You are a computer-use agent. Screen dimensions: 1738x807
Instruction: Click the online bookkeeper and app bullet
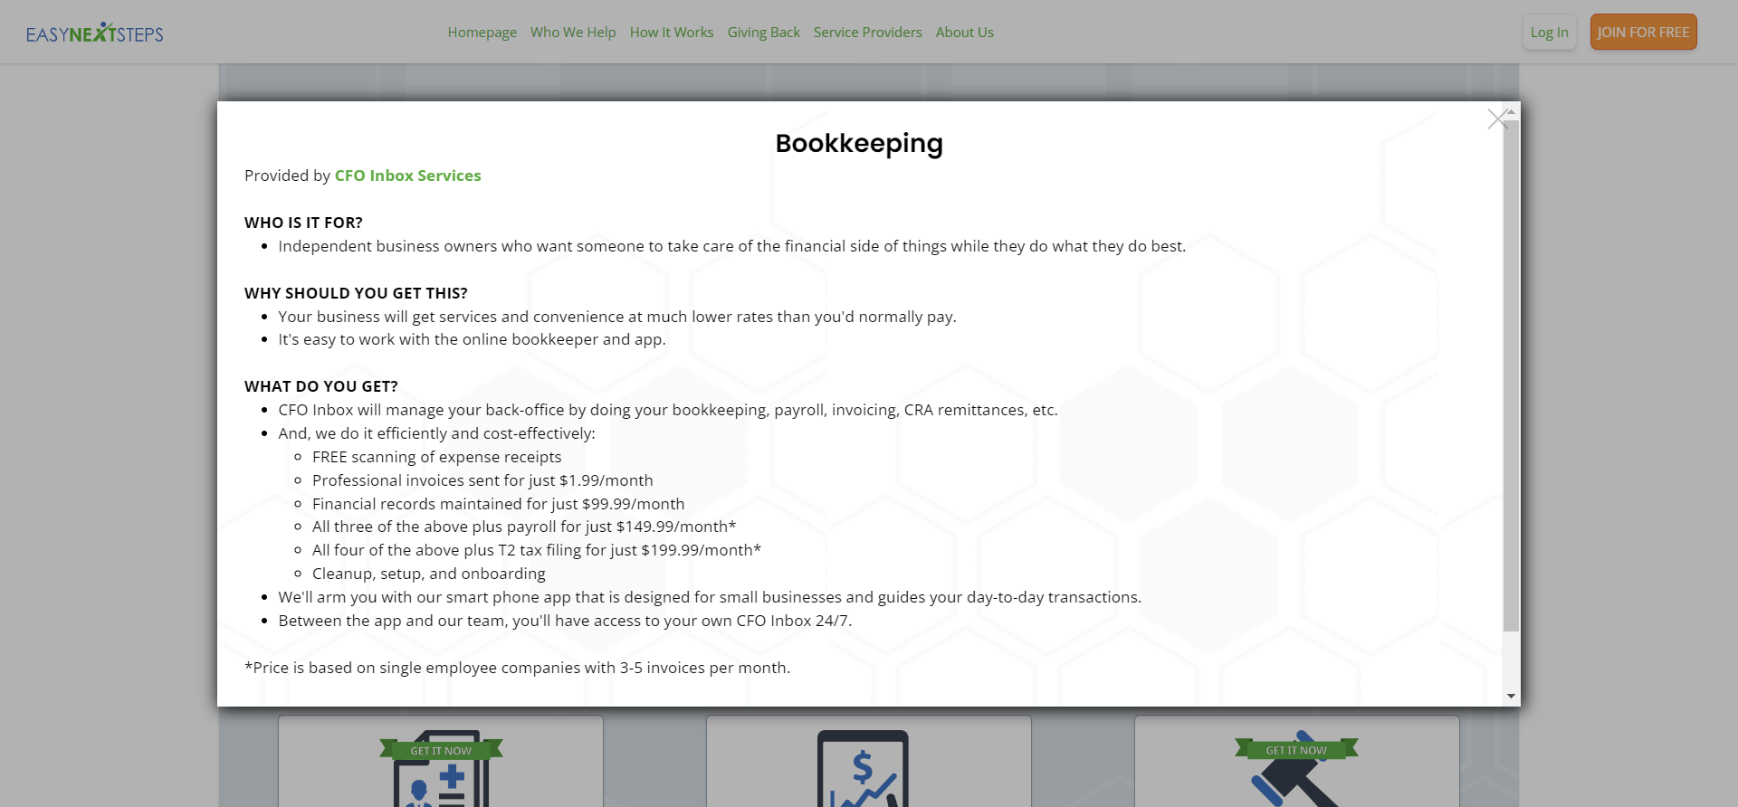(x=472, y=339)
